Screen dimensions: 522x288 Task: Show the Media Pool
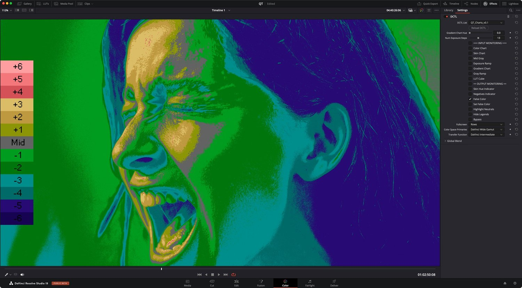click(63, 3)
